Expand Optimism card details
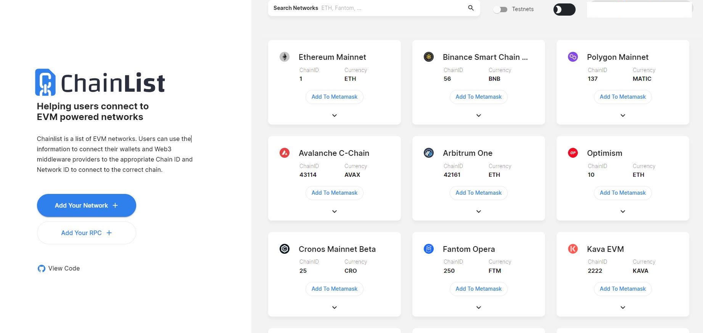 [x=623, y=211]
